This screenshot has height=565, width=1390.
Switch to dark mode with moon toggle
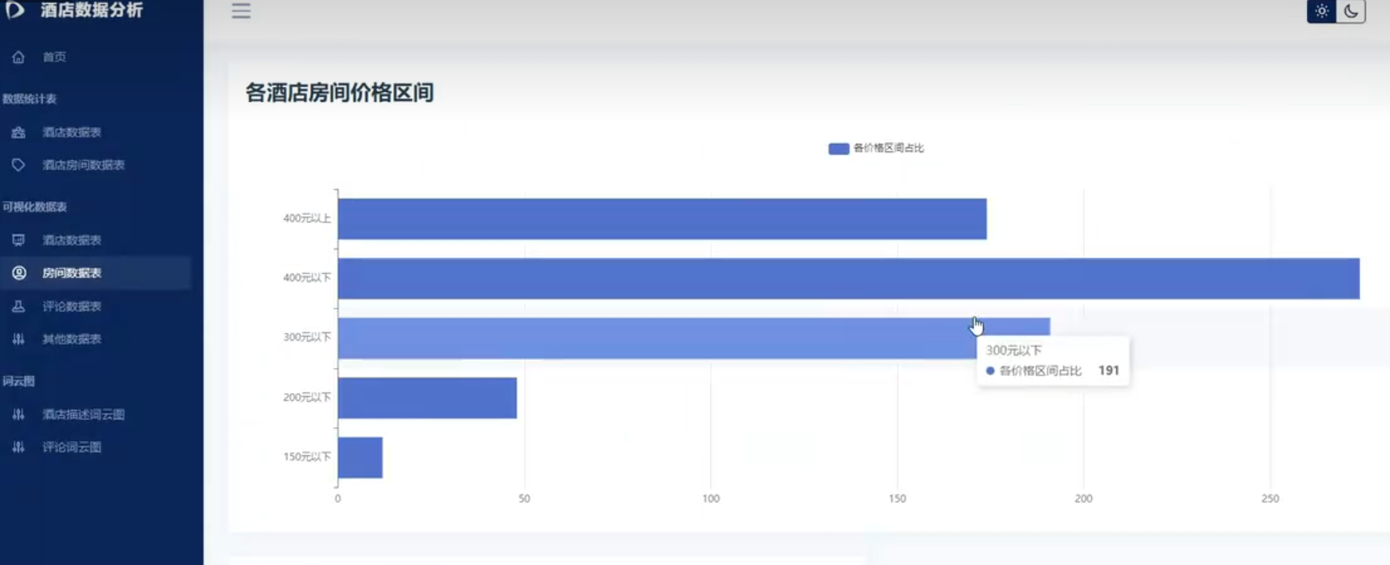pos(1351,11)
